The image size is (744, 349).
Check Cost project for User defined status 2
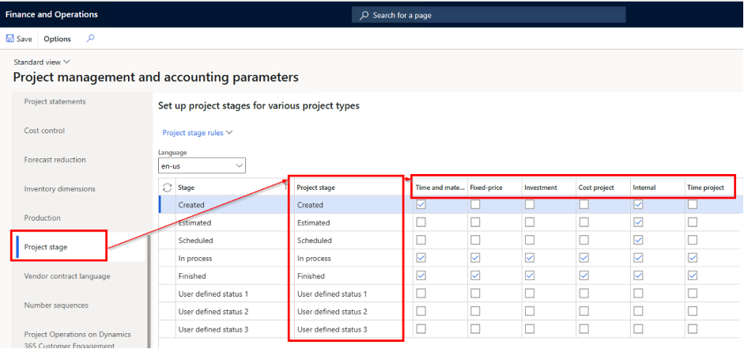583,312
